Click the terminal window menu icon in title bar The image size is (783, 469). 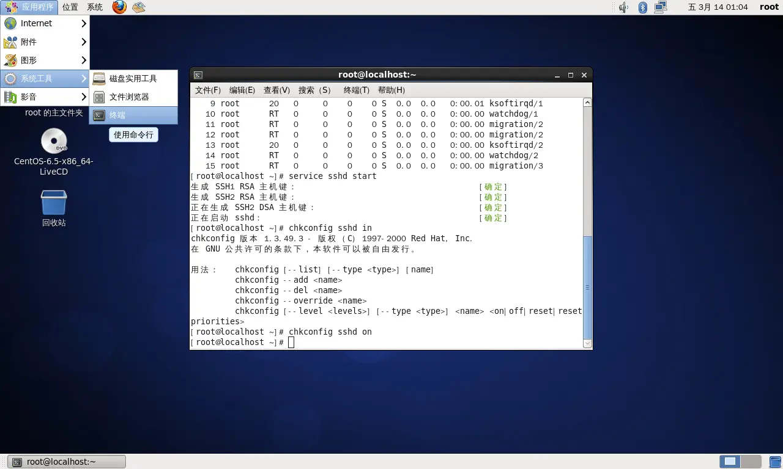[198, 75]
